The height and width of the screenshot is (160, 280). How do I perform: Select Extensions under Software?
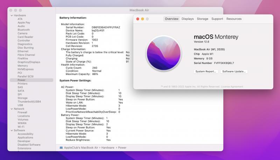tap(24, 148)
